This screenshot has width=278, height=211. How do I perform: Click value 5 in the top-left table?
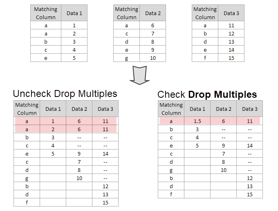(x=74, y=58)
